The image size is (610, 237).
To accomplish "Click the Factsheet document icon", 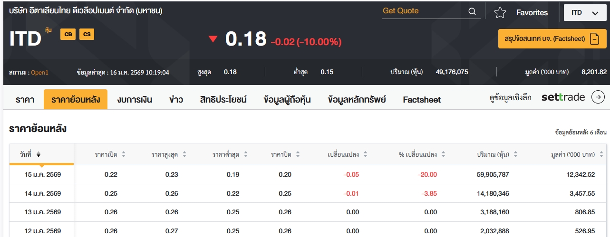I will [594, 38].
